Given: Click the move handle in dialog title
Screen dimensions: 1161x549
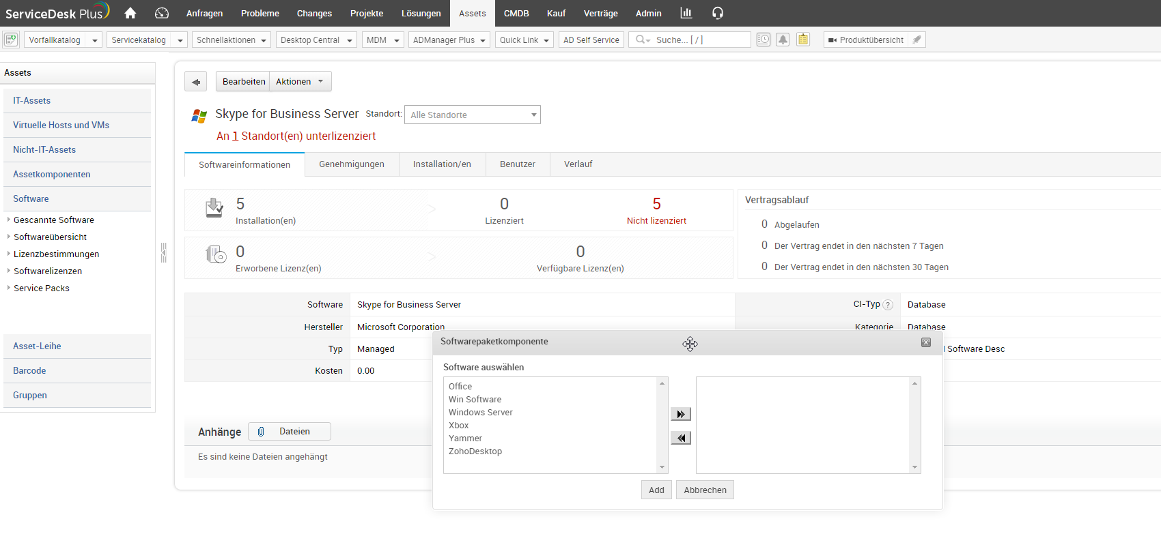Looking at the screenshot, I should point(690,344).
